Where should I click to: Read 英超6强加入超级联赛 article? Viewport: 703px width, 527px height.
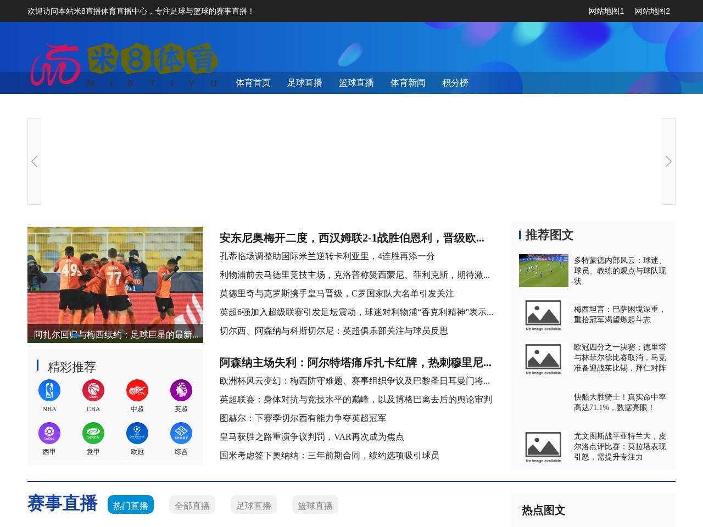356,312
